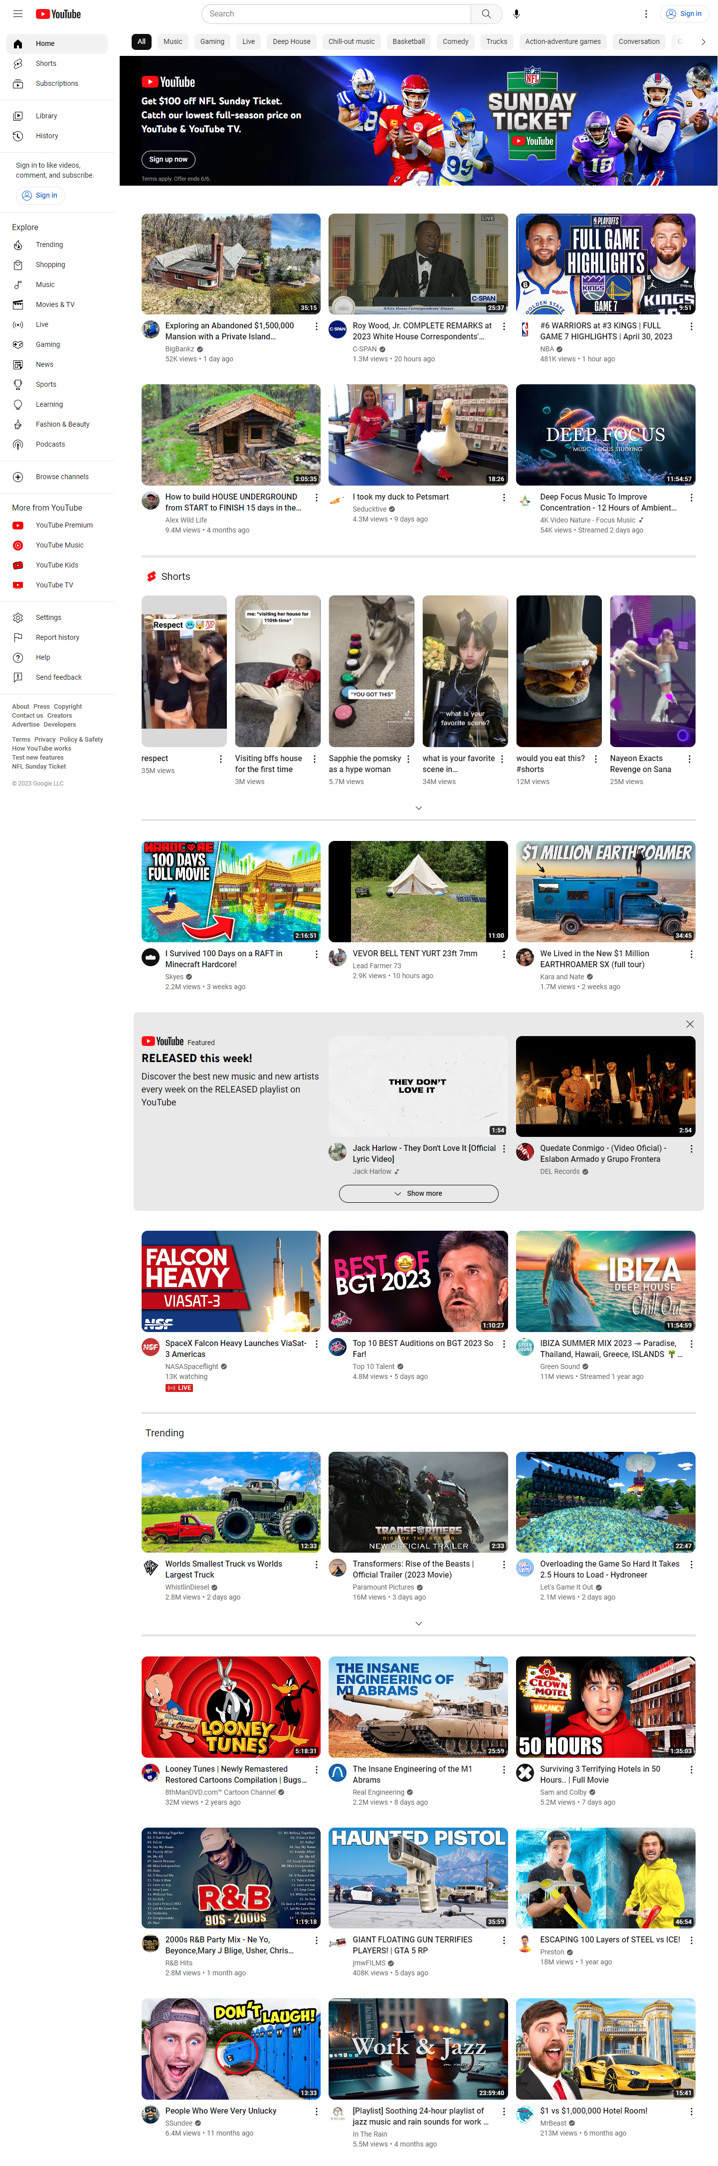
Task: Click Show more in RELEASED section
Action: coord(418,1193)
